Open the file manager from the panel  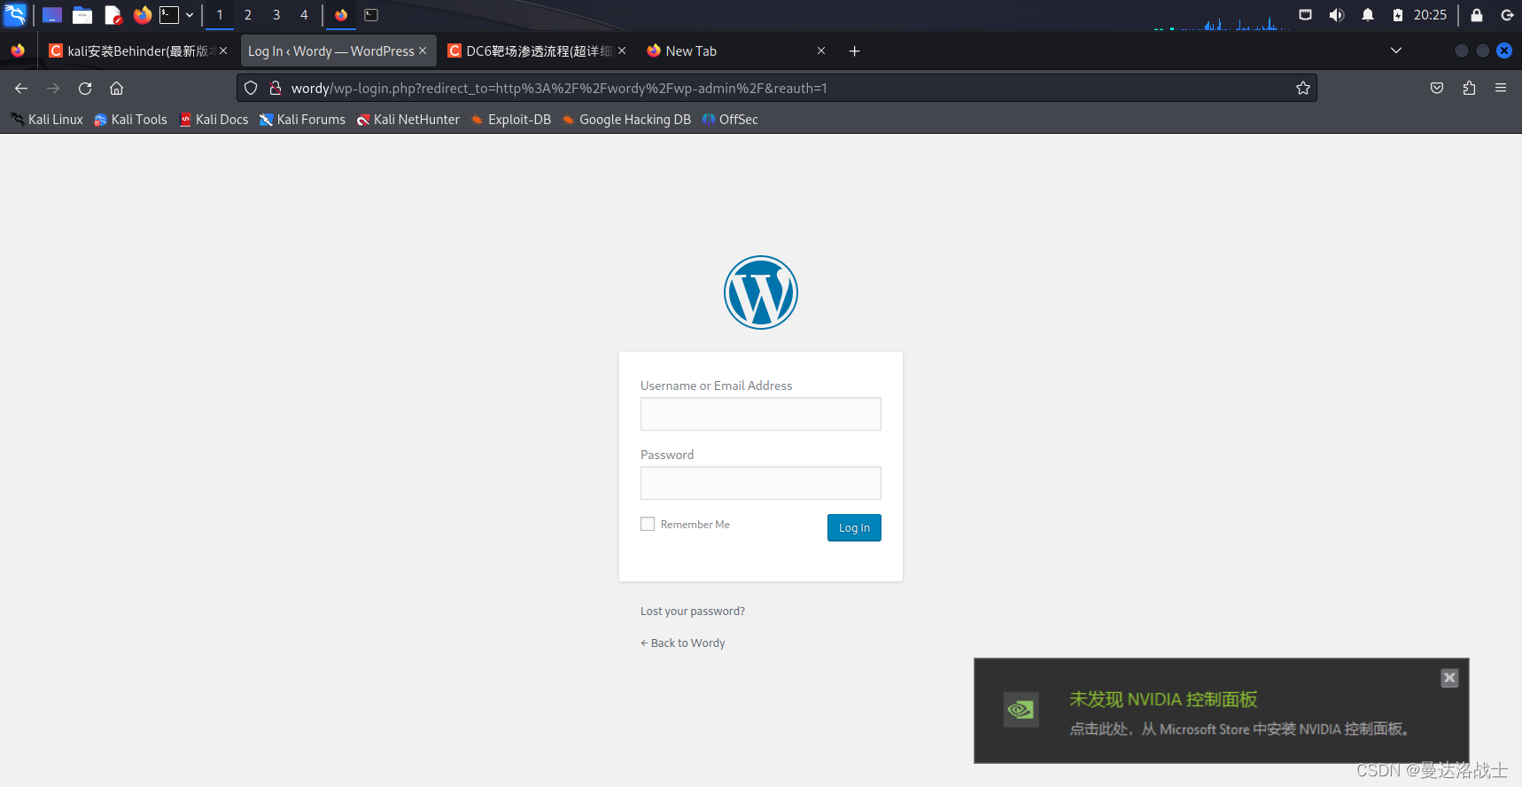pyautogui.click(x=82, y=15)
